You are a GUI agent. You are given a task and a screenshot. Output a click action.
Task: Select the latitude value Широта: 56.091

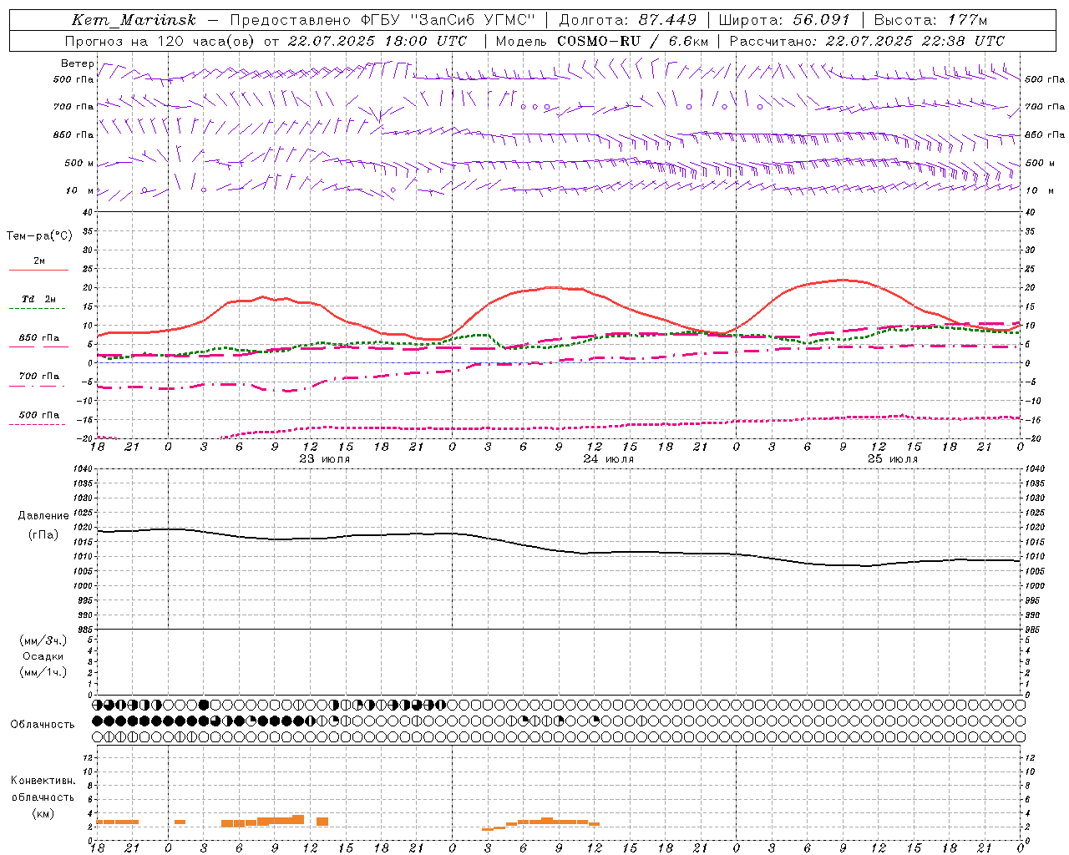(784, 20)
